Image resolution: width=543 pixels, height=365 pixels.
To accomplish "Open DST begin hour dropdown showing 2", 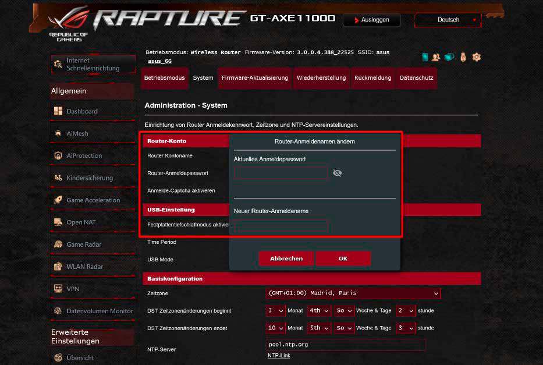I will point(406,311).
